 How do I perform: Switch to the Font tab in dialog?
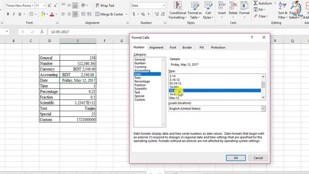click(173, 47)
